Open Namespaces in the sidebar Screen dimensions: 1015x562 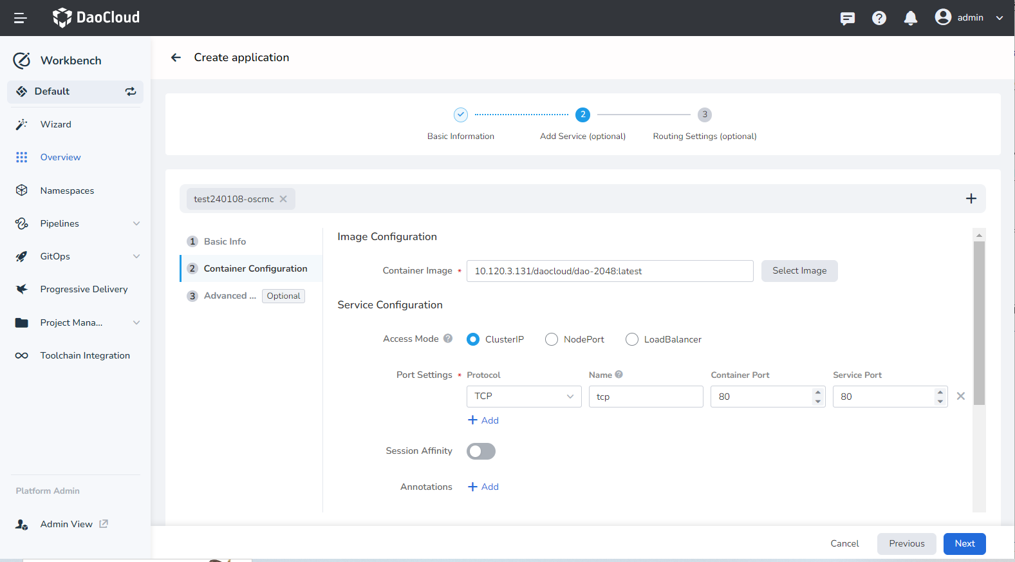point(67,191)
